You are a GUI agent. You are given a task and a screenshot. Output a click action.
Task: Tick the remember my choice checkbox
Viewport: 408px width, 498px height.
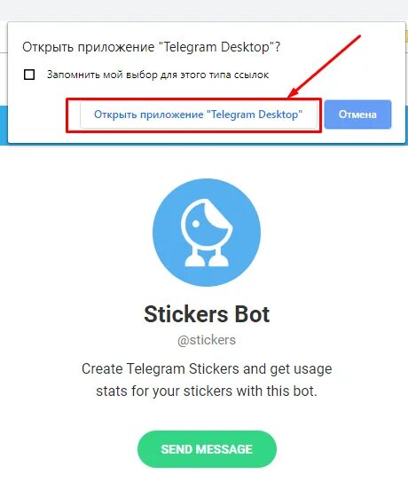tap(29, 75)
